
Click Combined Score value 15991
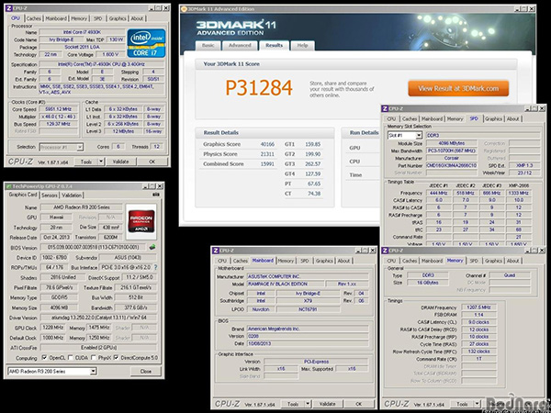(267, 164)
